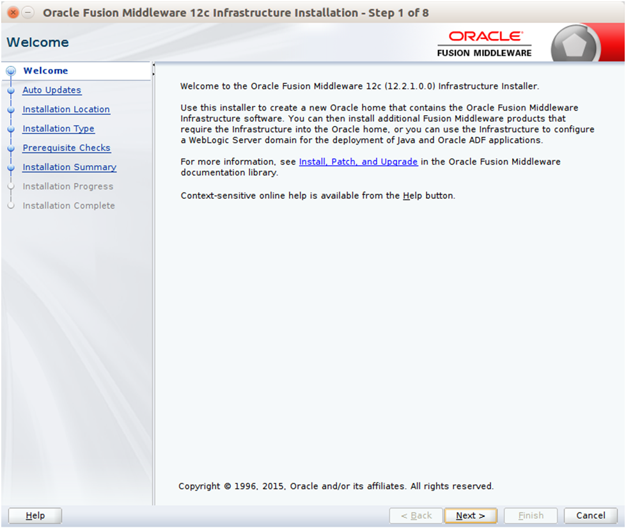This screenshot has height=529, width=626.
Task: Click the copyright notice text
Action: click(x=336, y=486)
